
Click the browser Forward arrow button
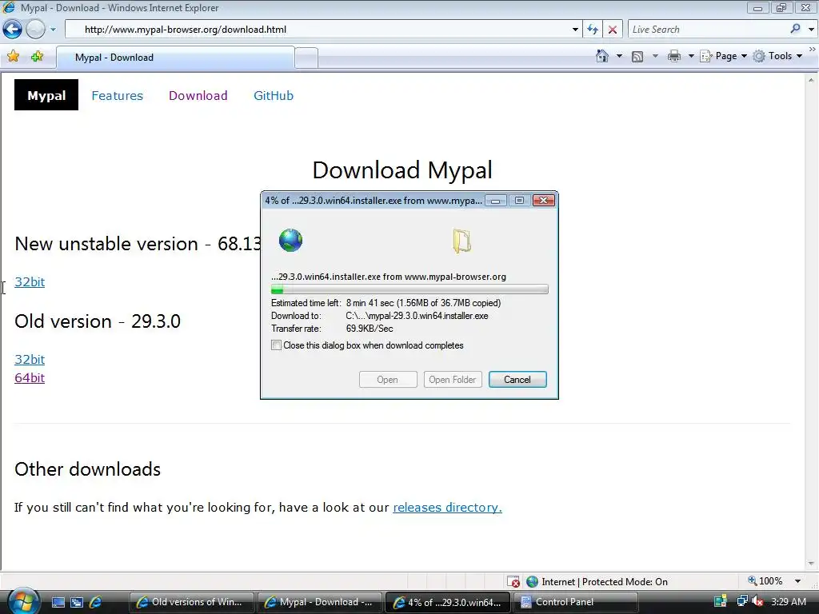[x=35, y=30]
